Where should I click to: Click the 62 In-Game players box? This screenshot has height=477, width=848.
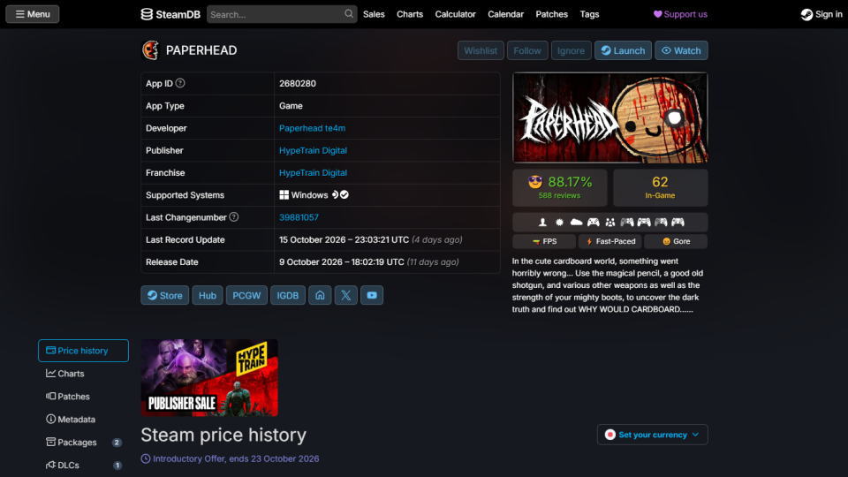coord(661,187)
